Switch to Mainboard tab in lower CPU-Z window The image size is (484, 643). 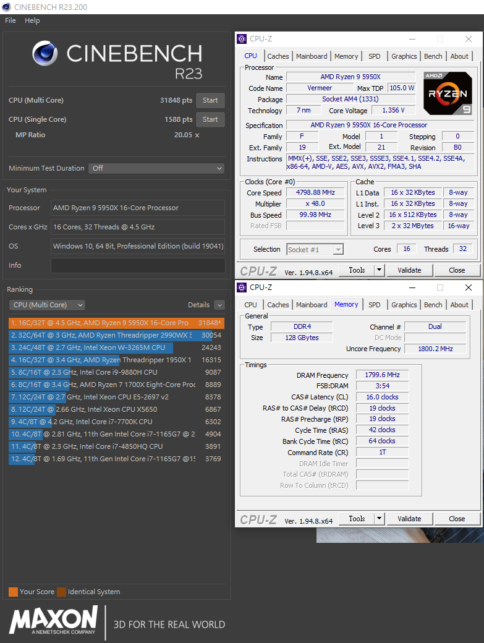[312, 305]
